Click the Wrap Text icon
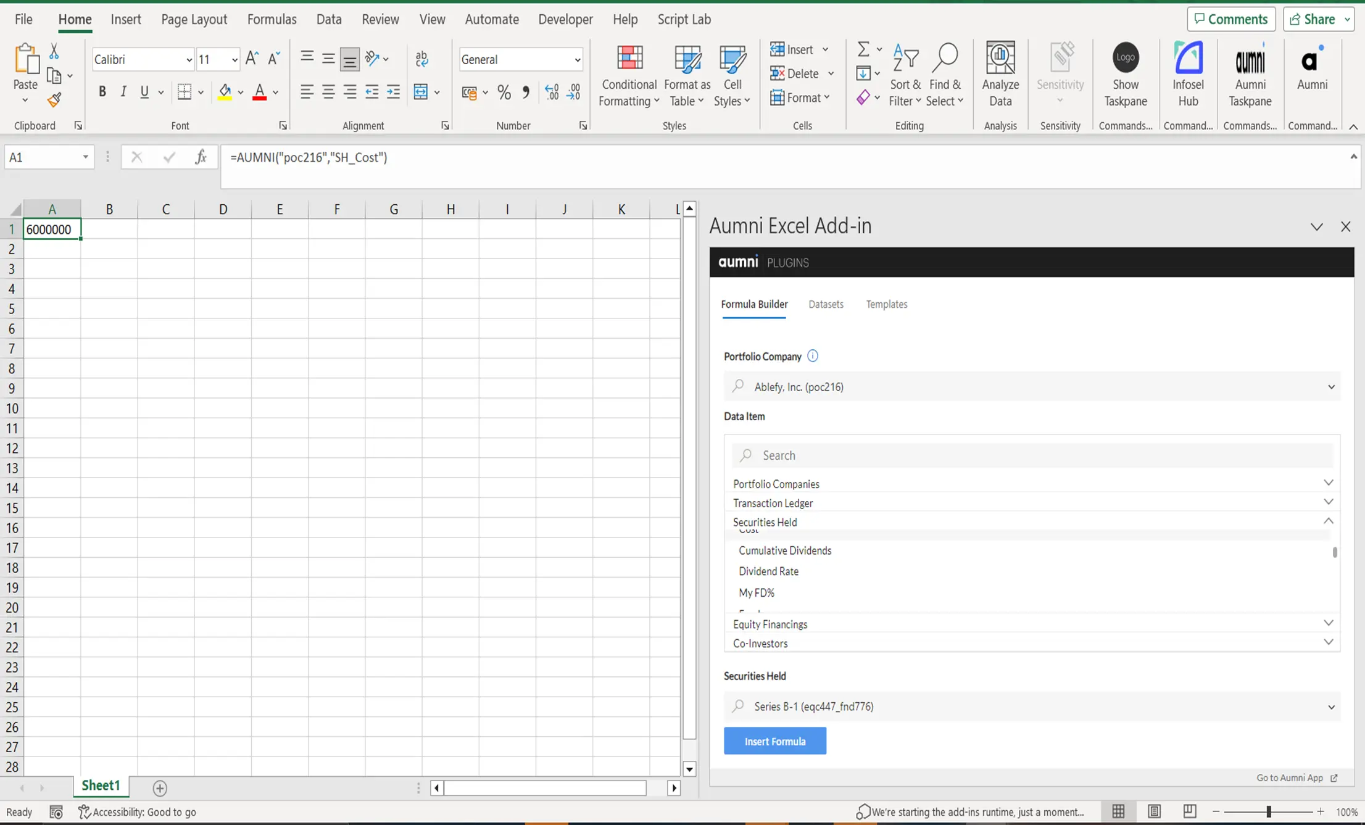 (x=422, y=59)
